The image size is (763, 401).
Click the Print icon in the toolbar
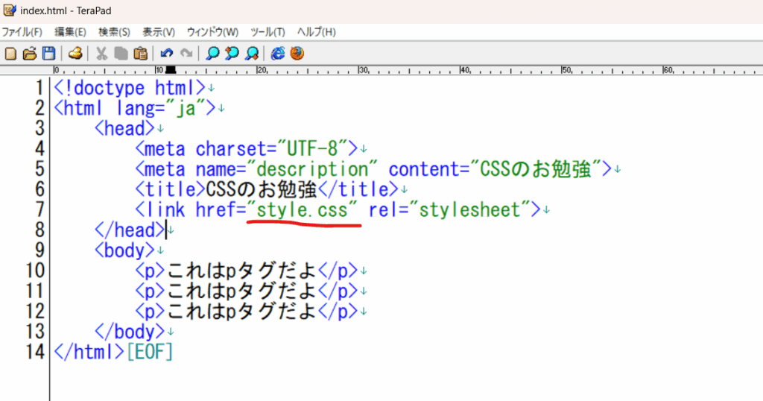[75, 54]
